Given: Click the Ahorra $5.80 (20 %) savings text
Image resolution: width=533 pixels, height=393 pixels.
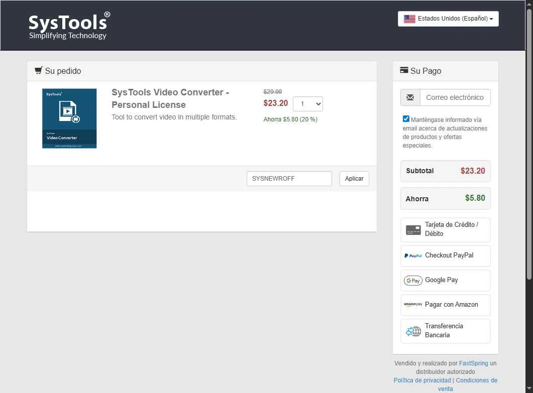Looking at the screenshot, I should [290, 119].
